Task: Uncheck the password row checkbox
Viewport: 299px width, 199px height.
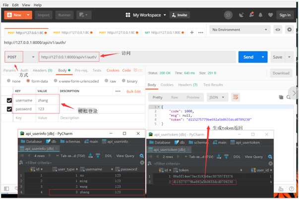Action: pos(9,109)
